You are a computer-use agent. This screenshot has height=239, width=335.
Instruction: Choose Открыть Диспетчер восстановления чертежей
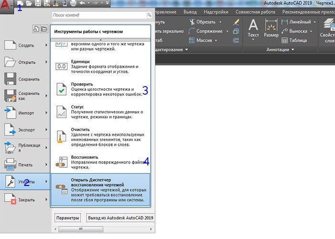[x=100, y=190]
